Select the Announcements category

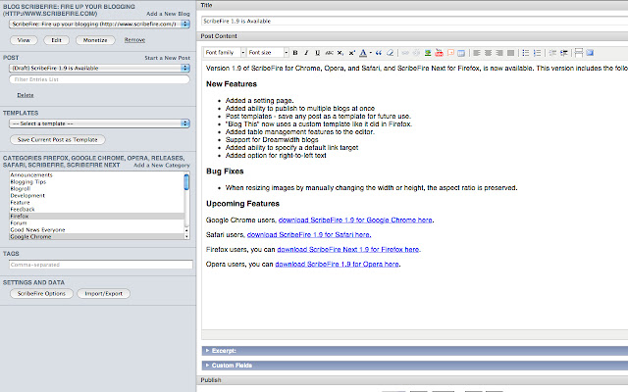pyautogui.click(x=96, y=175)
